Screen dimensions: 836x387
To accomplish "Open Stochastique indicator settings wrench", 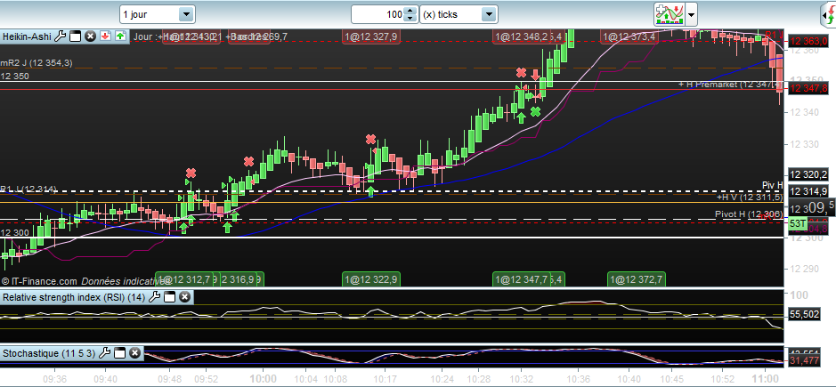I will (x=105, y=353).
